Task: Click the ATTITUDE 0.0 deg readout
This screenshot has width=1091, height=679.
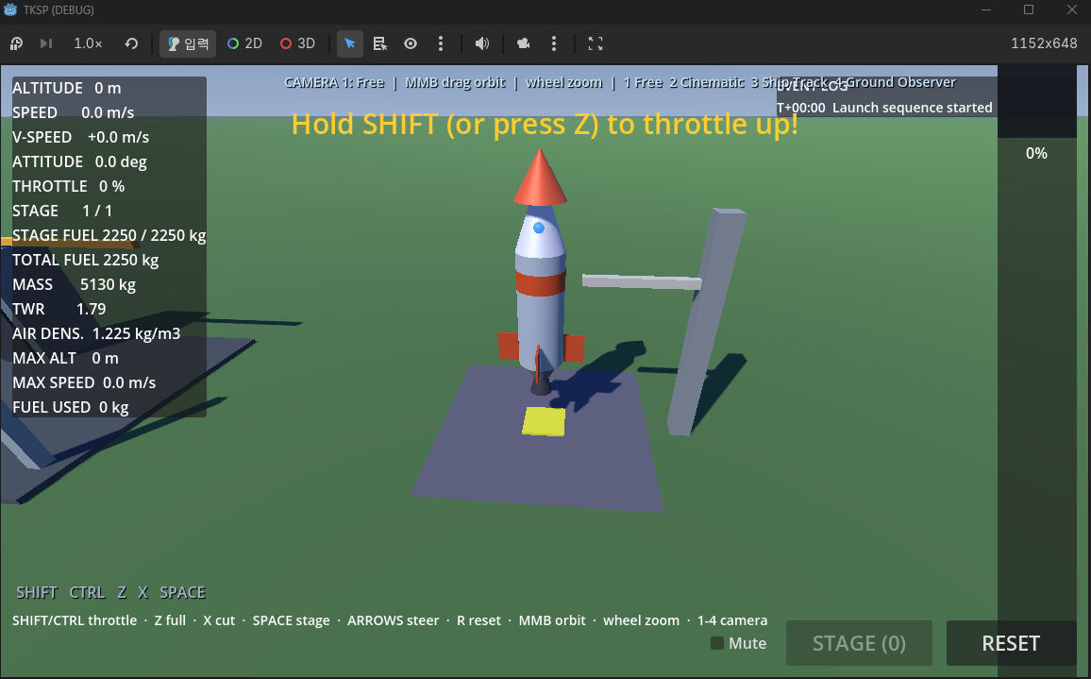Action: pyautogui.click(x=79, y=161)
